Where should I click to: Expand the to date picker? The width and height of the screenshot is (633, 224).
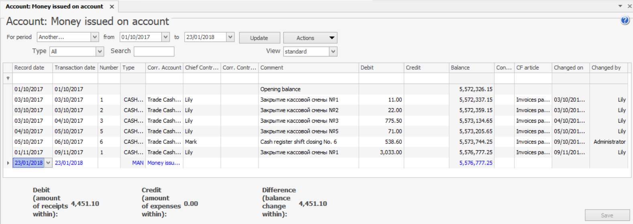(x=230, y=37)
